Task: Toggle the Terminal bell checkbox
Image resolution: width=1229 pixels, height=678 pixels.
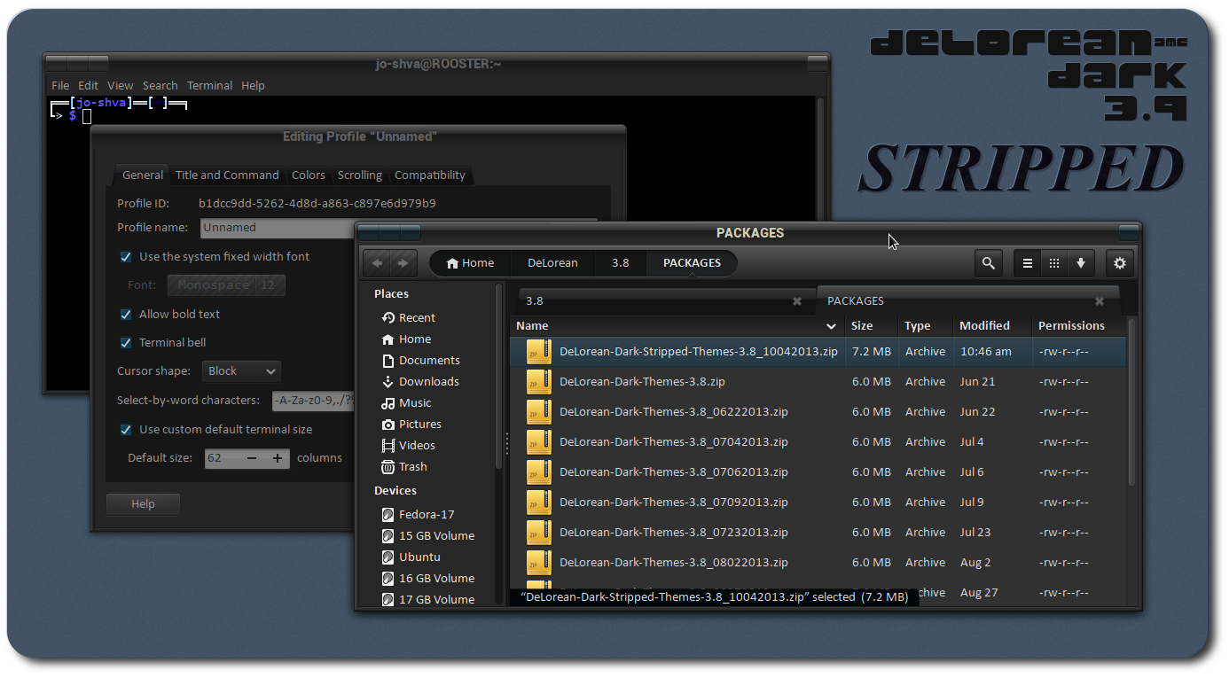Action: (126, 343)
